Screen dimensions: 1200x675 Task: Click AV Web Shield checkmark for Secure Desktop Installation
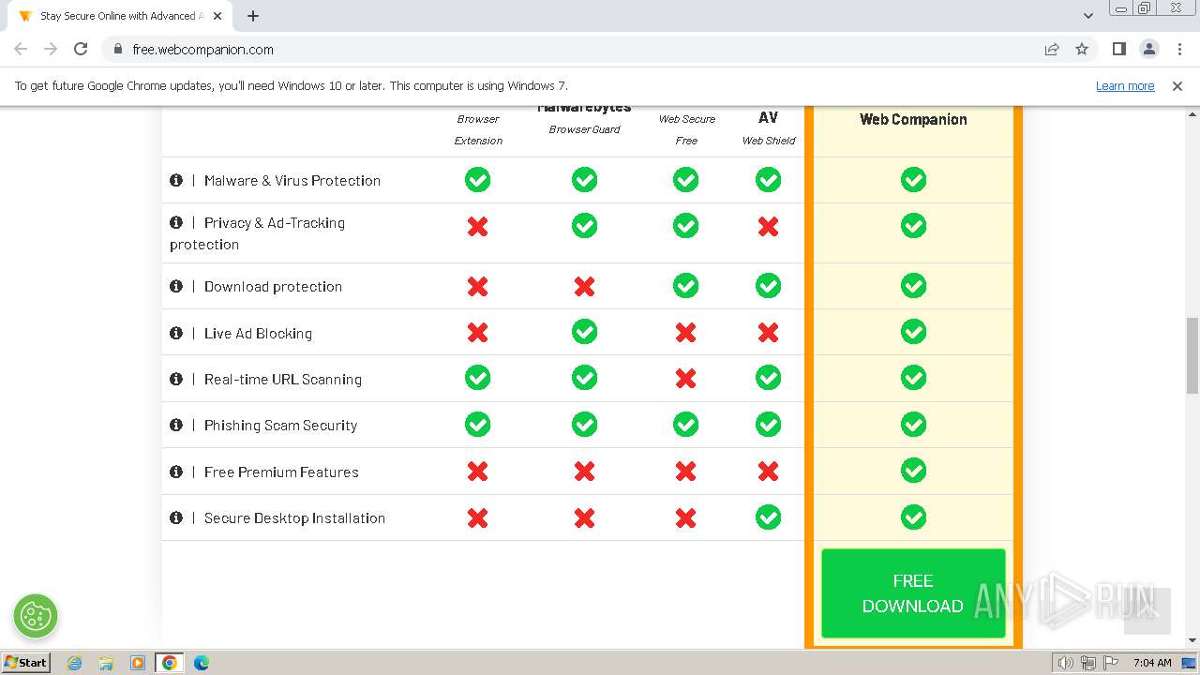click(768, 517)
